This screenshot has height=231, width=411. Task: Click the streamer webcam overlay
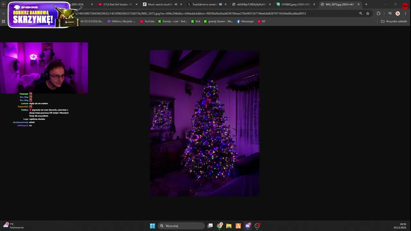(x=44, y=68)
